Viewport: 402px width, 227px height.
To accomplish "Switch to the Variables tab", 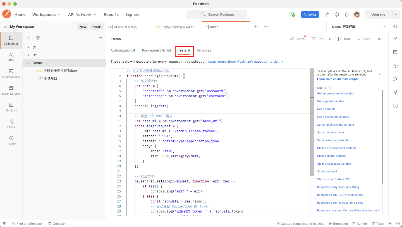I will pos(204,50).
